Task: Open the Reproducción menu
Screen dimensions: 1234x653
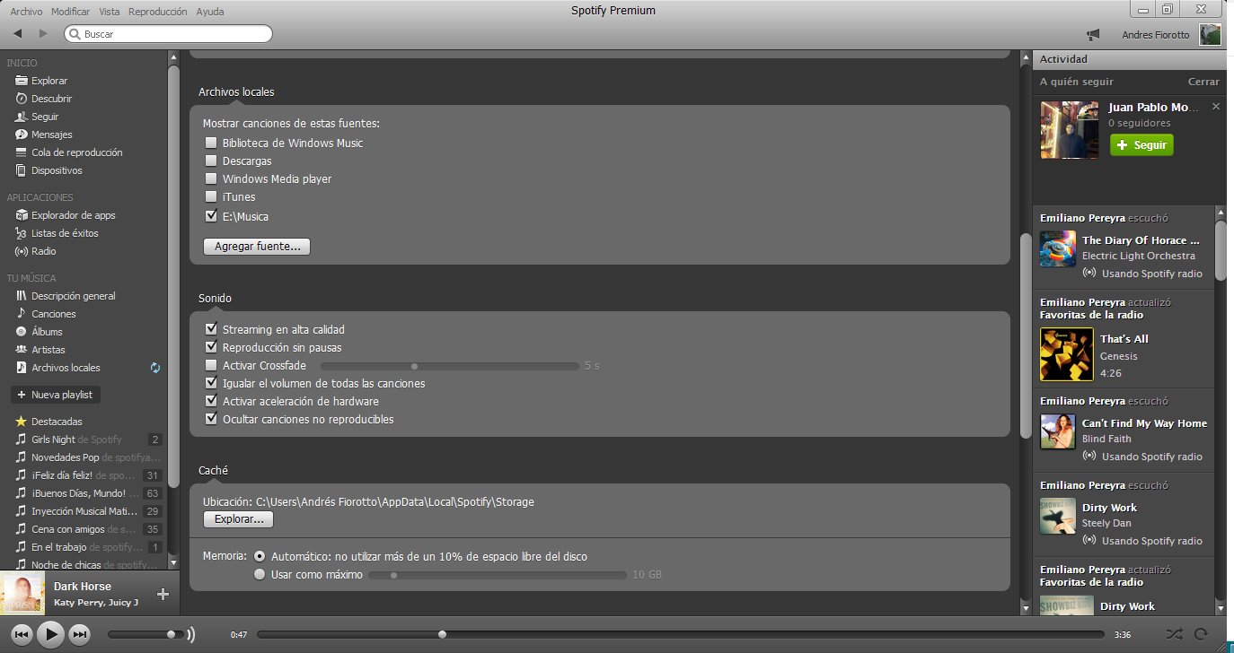Action: pyautogui.click(x=158, y=12)
